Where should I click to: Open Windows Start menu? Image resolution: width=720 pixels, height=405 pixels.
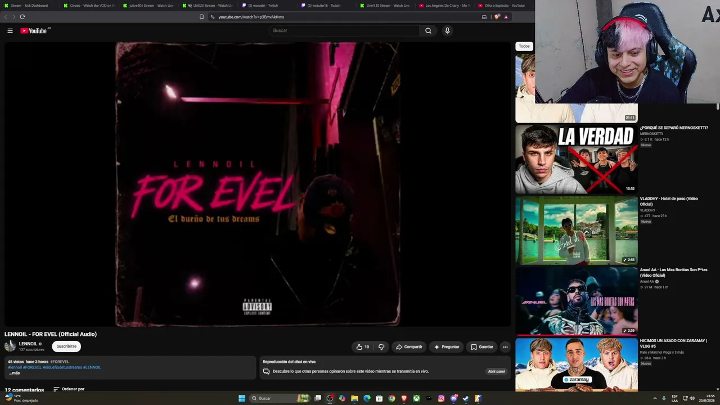point(242,398)
